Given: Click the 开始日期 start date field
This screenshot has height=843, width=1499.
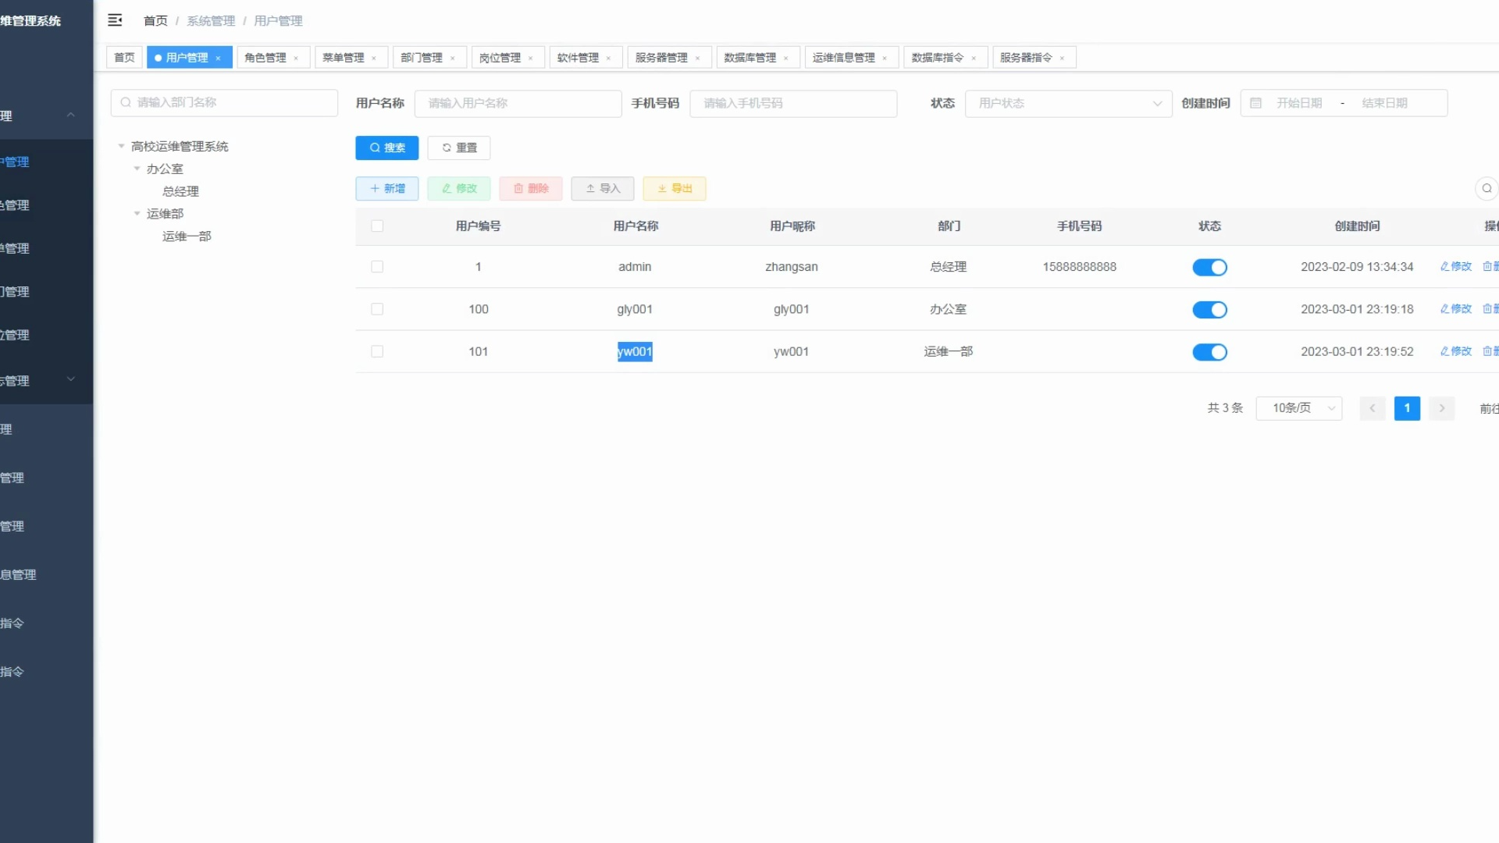Looking at the screenshot, I should coord(1299,103).
